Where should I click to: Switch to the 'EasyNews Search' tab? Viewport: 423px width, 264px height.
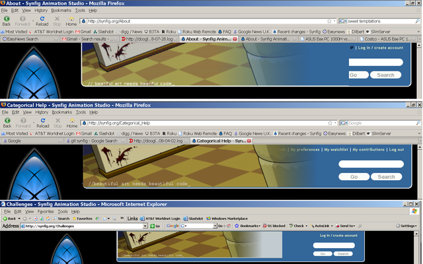[x=30, y=39]
